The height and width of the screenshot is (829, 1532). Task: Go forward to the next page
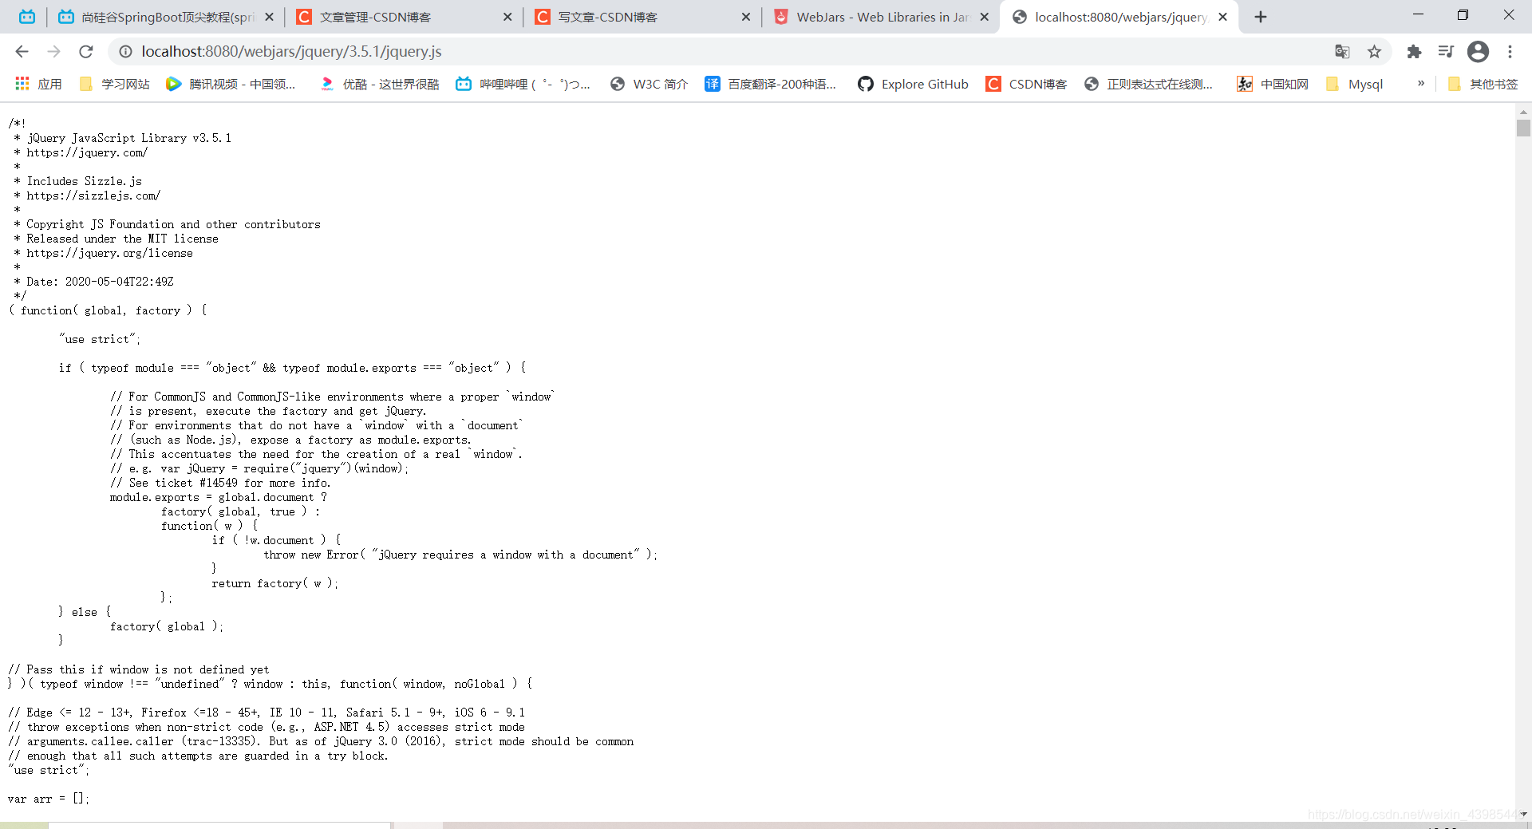pos(53,52)
